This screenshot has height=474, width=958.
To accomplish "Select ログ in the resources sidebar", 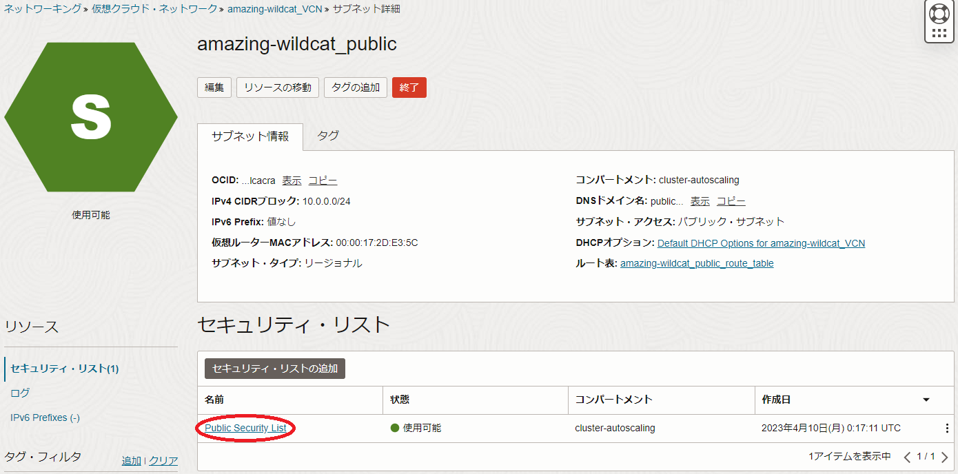I will pos(20,393).
